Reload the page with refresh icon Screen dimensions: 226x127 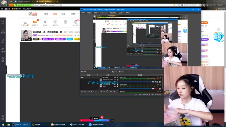click(x=179, y=5)
